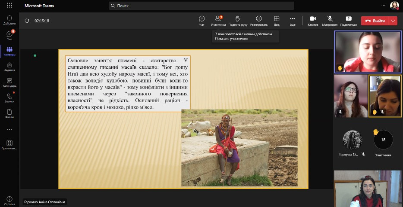
Task: Click Показать участников in the tooltip
Action: tap(231, 39)
